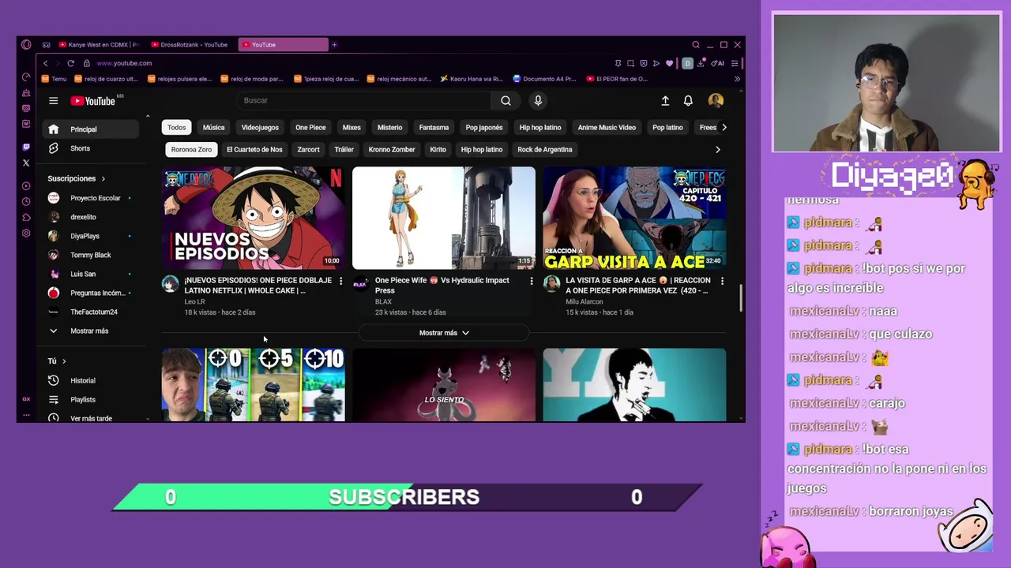This screenshot has width=1011, height=568.
Task: Open the DiyaPlays subscription channel
Action: (92, 236)
